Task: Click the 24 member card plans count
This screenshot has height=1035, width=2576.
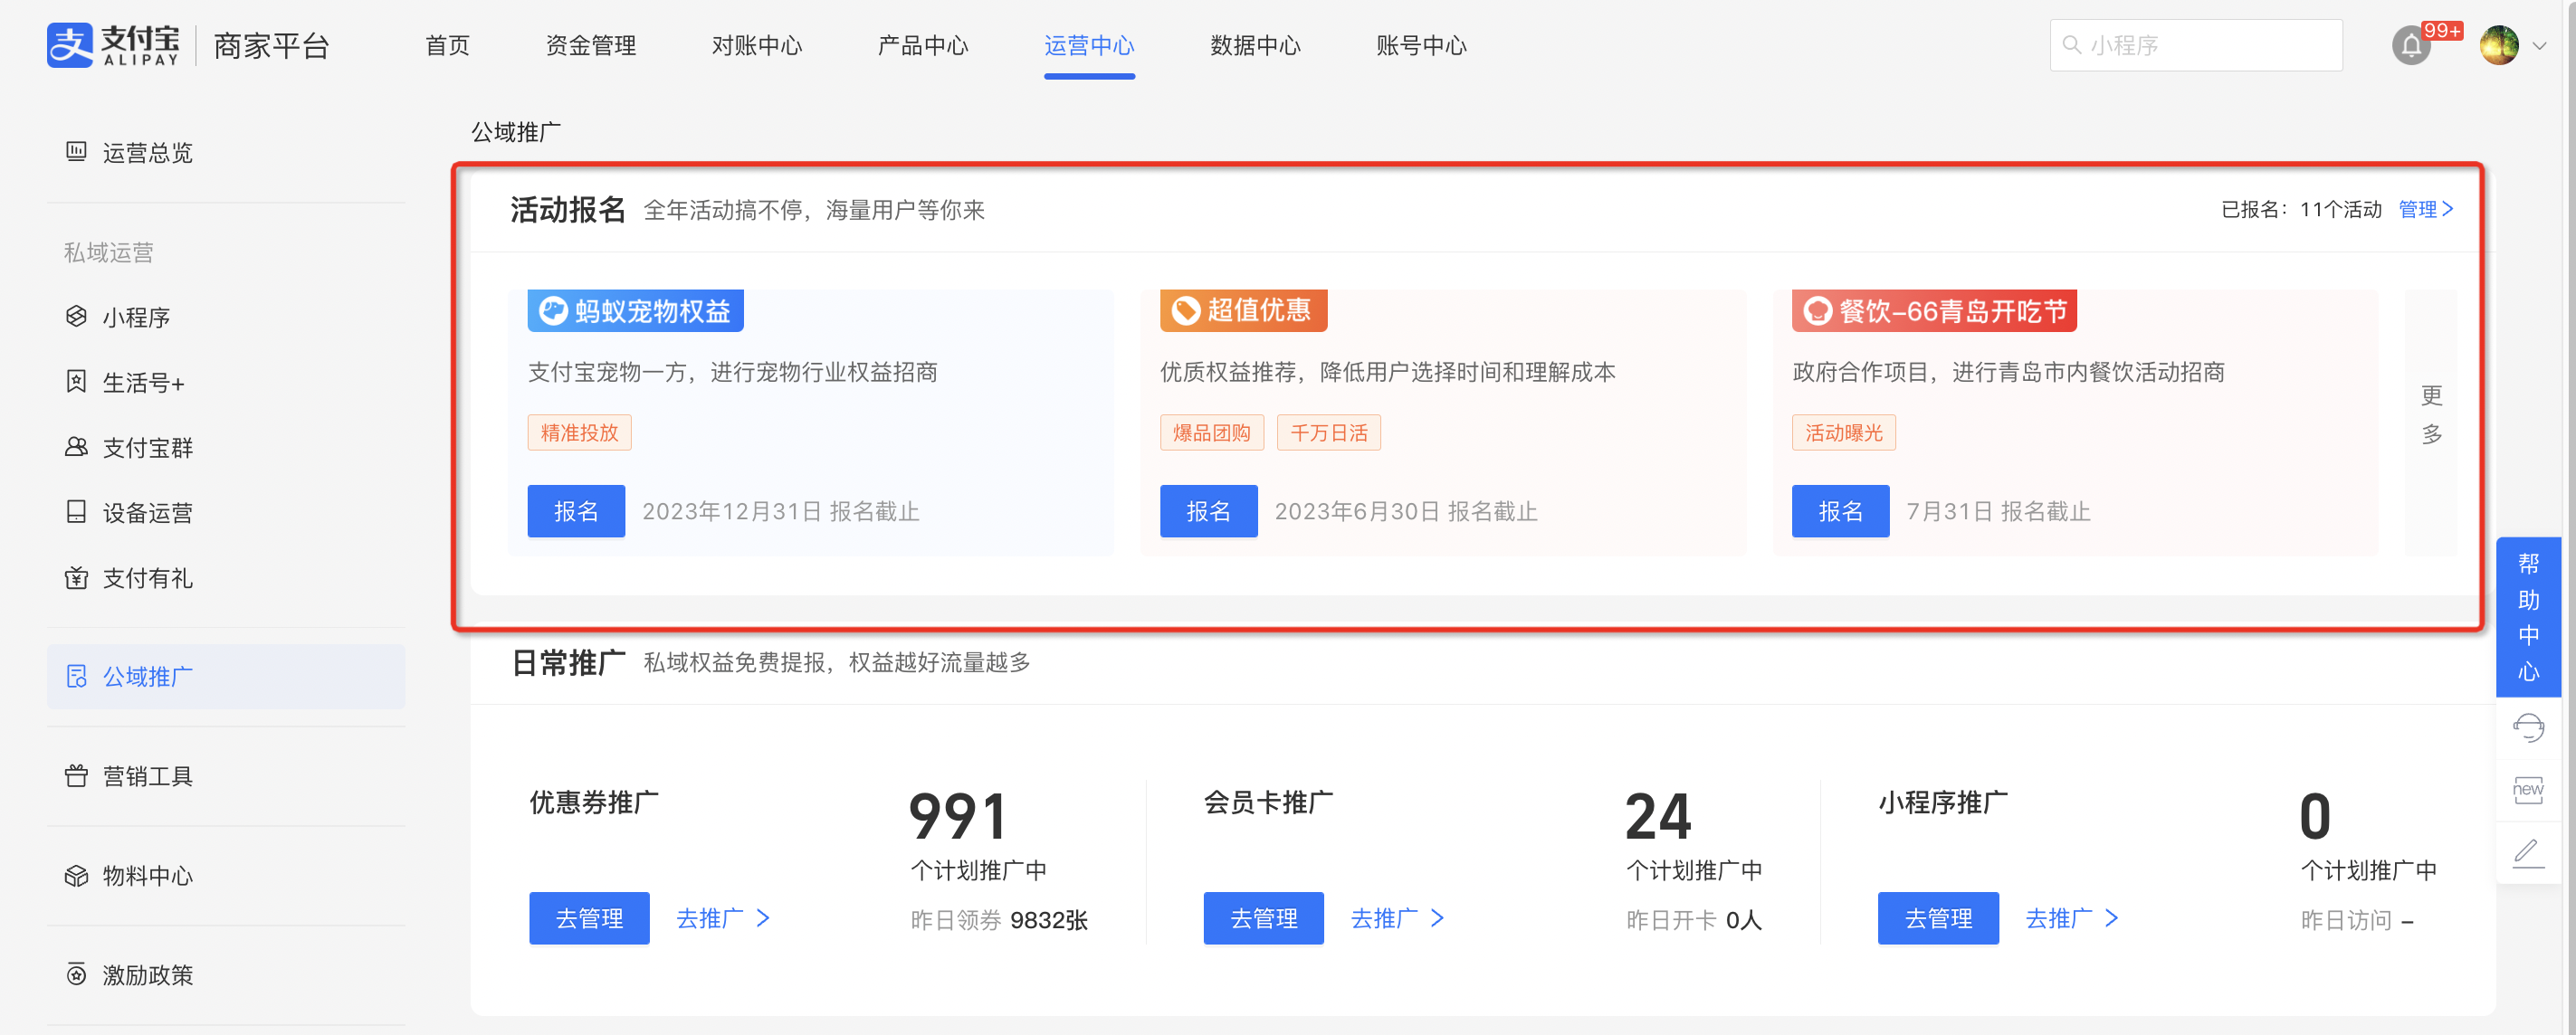Action: 1657,816
